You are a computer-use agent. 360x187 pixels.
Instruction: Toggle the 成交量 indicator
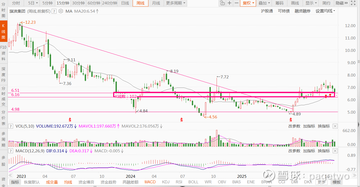click(52, 182)
